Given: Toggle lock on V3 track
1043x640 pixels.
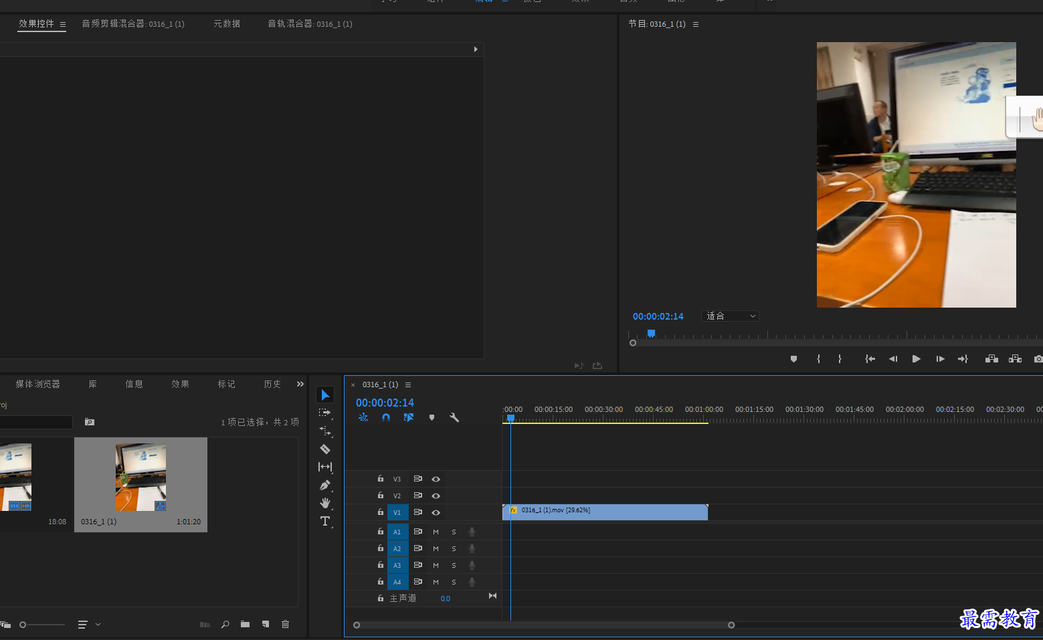Looking at the screenshot, I should (x=381, y=479).
